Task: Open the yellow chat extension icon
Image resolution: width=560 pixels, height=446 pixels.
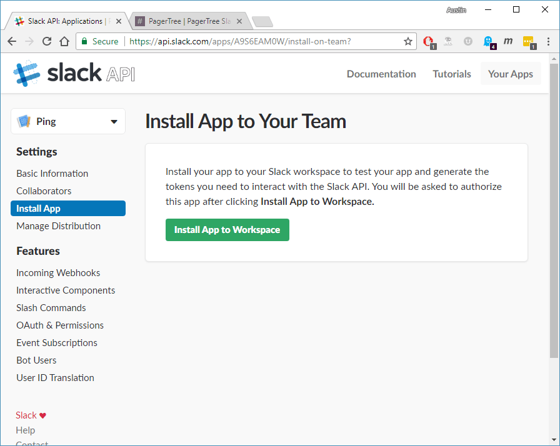Action: pos(529,42)
